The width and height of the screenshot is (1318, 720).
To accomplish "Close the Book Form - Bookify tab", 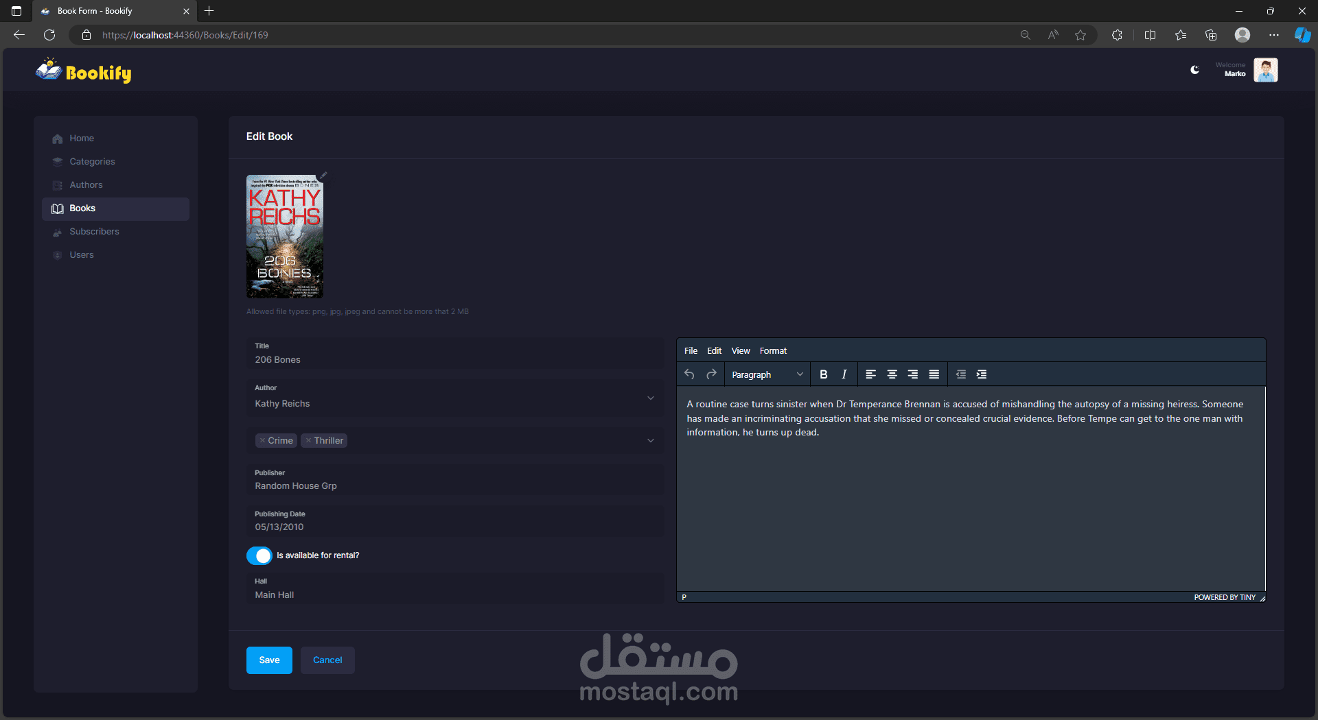I will [186, 11].
